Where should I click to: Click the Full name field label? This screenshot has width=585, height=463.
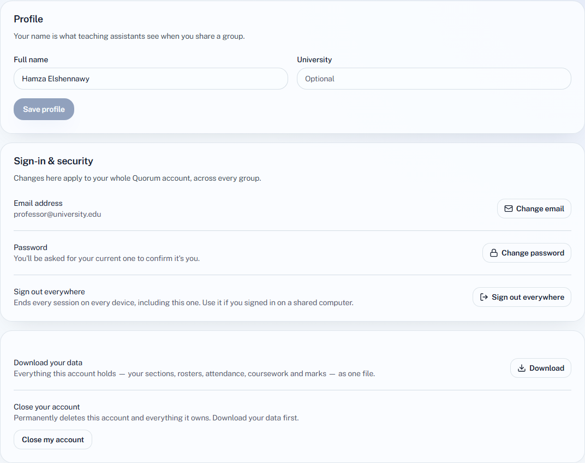(x=31, y=60)
